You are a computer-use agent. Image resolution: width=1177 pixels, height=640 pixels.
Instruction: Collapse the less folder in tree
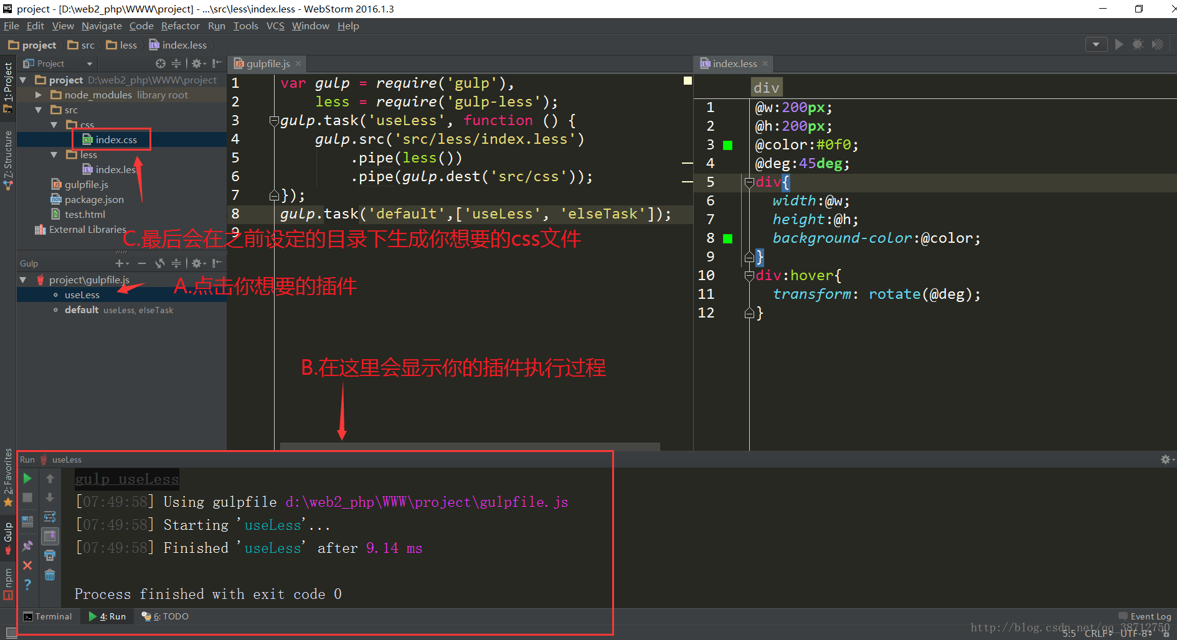point(54,154)
